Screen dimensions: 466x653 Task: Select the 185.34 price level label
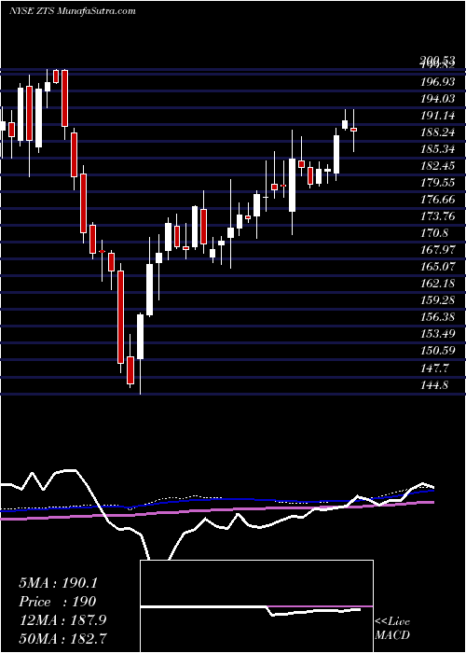point(437,149)
